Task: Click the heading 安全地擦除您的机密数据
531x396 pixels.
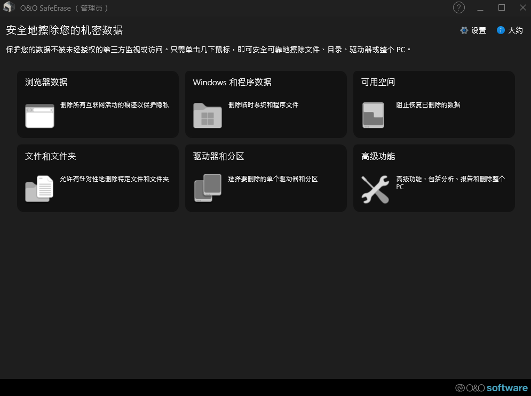Action: (x=65, y=30)
